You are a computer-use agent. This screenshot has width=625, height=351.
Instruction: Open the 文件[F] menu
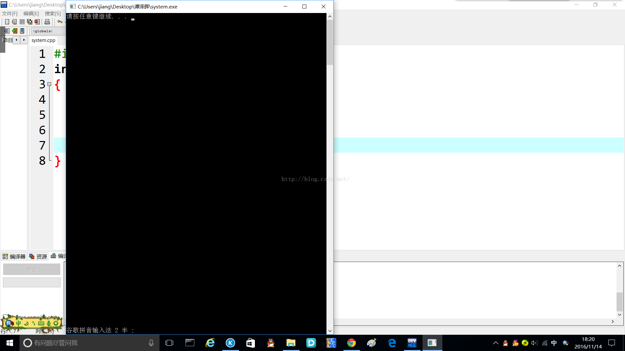[x=10, y=13]
